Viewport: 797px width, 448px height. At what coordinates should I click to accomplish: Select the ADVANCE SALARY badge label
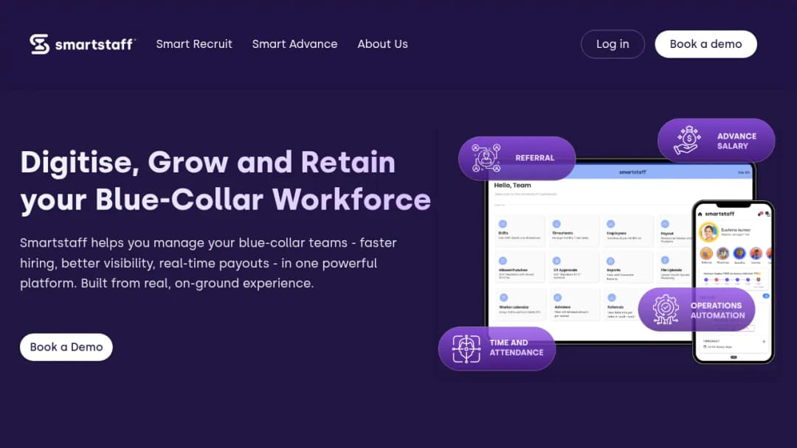tap(736, 141)
